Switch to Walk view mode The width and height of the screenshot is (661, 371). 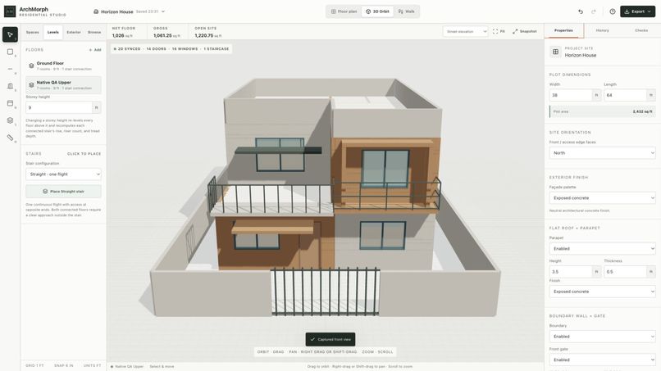click(x=407, y=11)
